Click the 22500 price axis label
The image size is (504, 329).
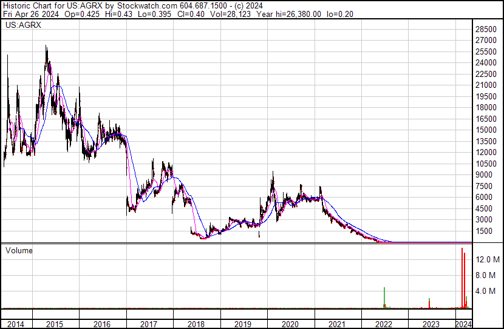coord(486,74)
